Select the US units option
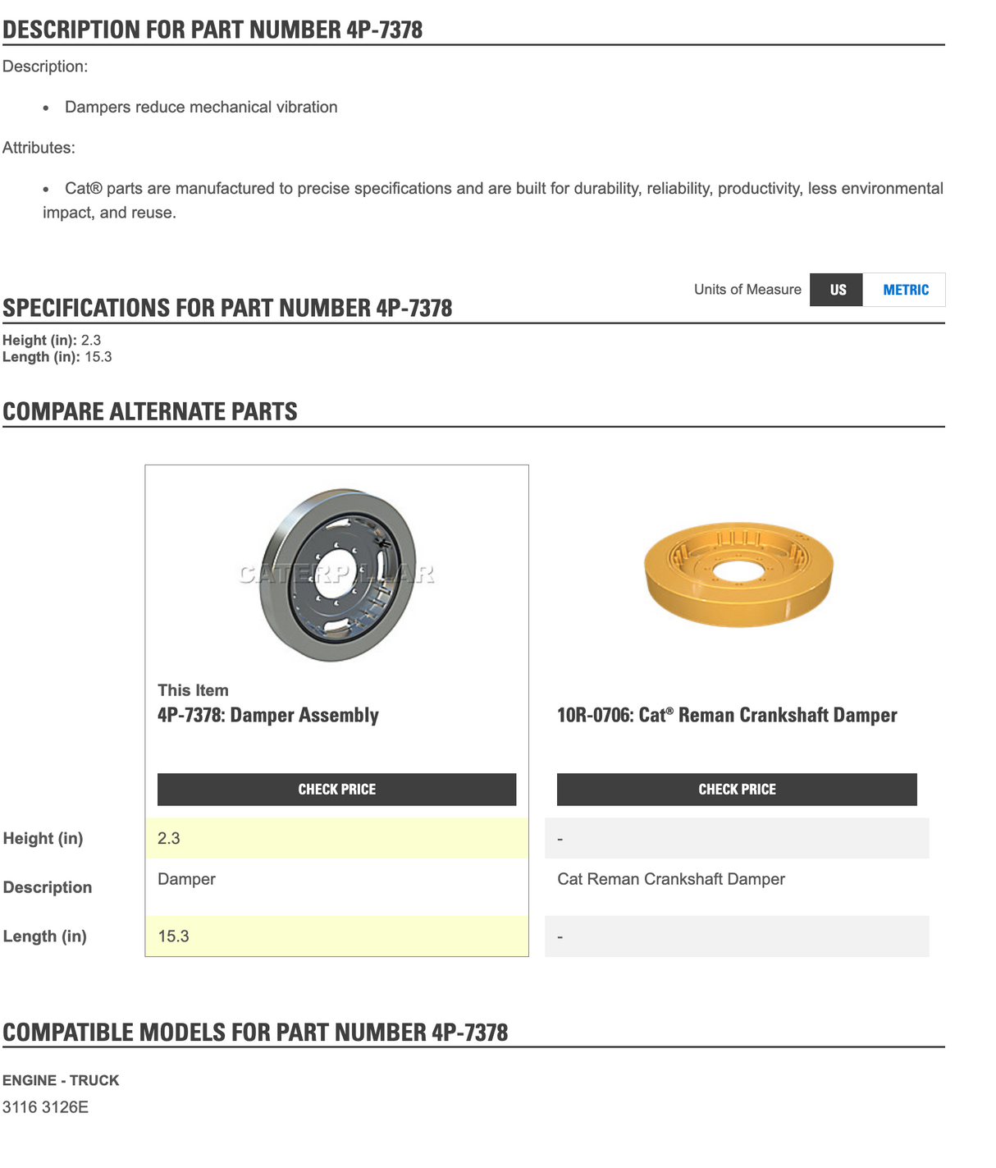The height and width of the screenshot is (1168, 996). pos(836,290)
